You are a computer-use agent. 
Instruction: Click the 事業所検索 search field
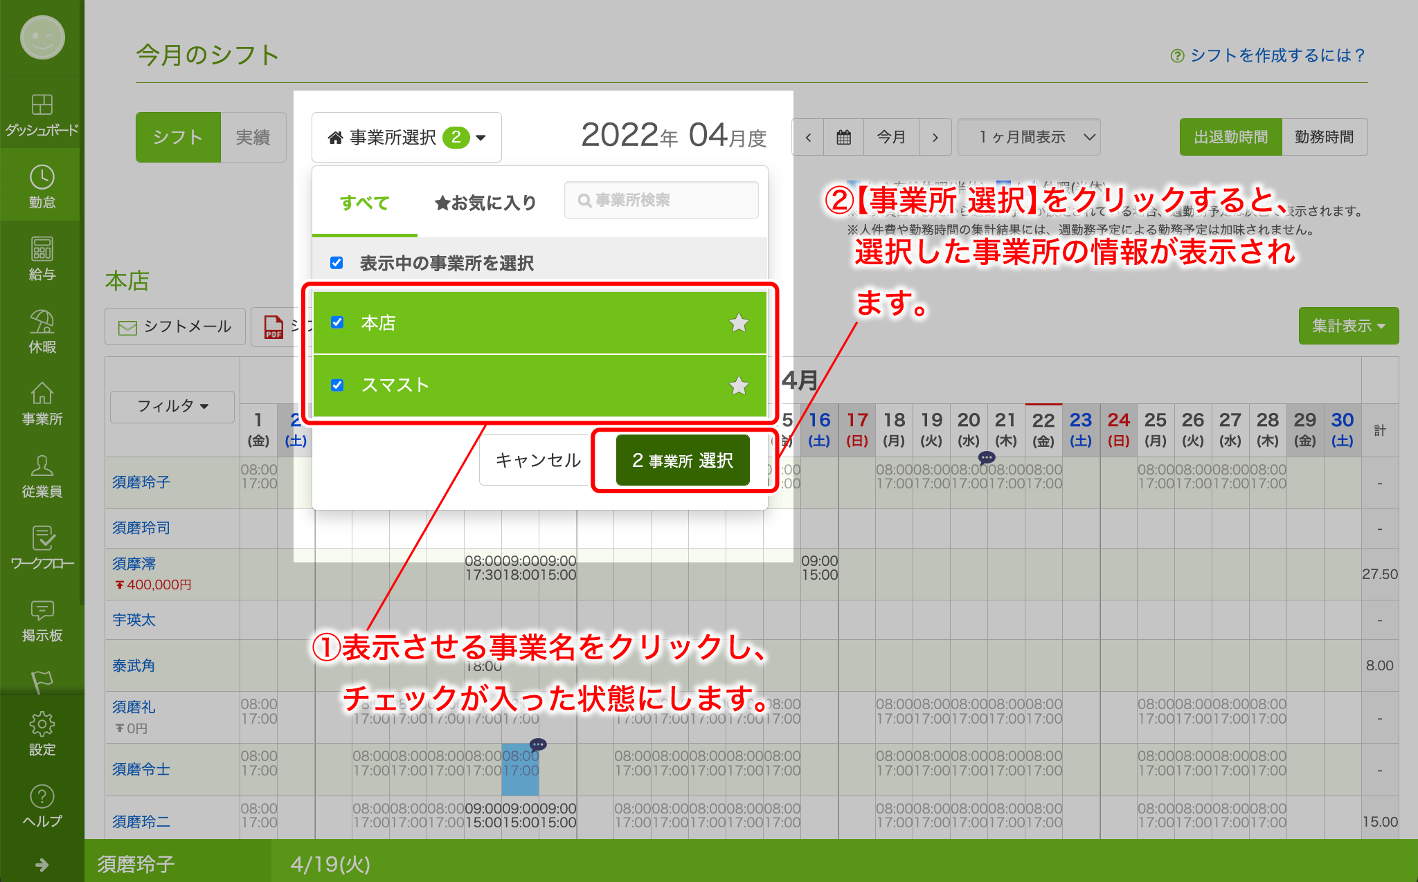pyautogui.click(x=661, y=201)
